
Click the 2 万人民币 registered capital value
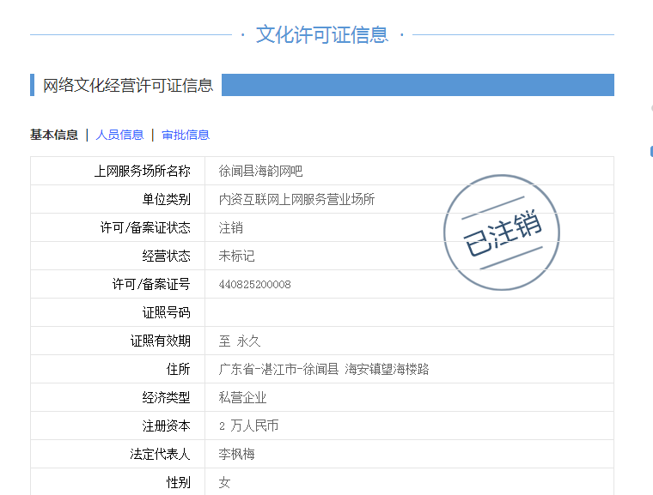pos(249,426)
